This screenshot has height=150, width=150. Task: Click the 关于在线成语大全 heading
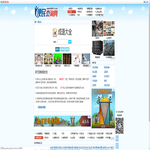[41, 72]
